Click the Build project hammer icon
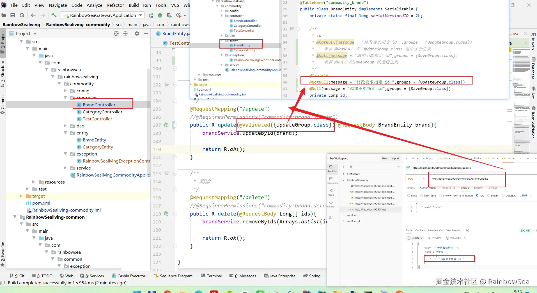 54,15
